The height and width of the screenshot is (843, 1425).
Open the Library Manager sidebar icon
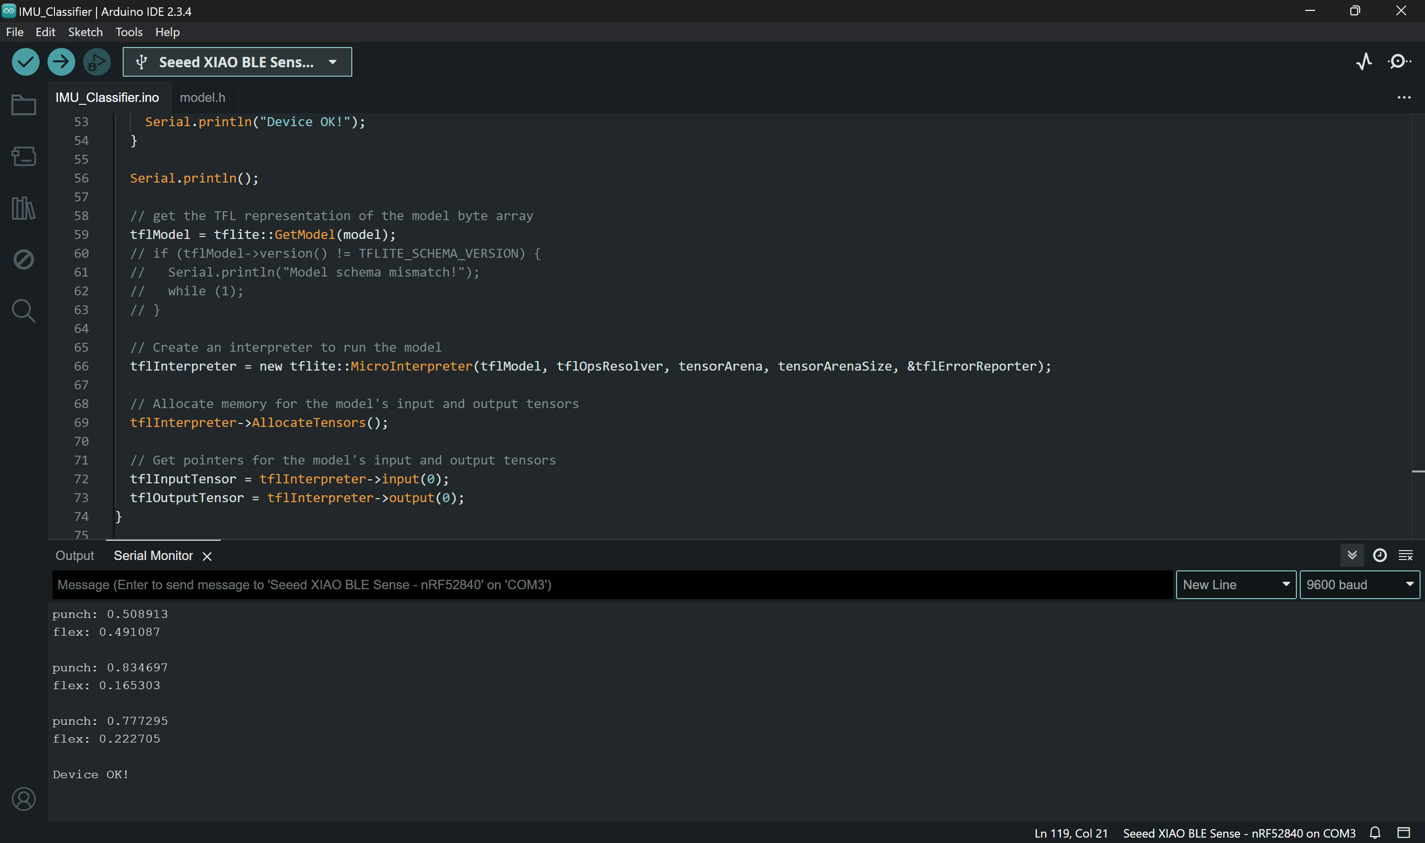click(x=24, y=208)
